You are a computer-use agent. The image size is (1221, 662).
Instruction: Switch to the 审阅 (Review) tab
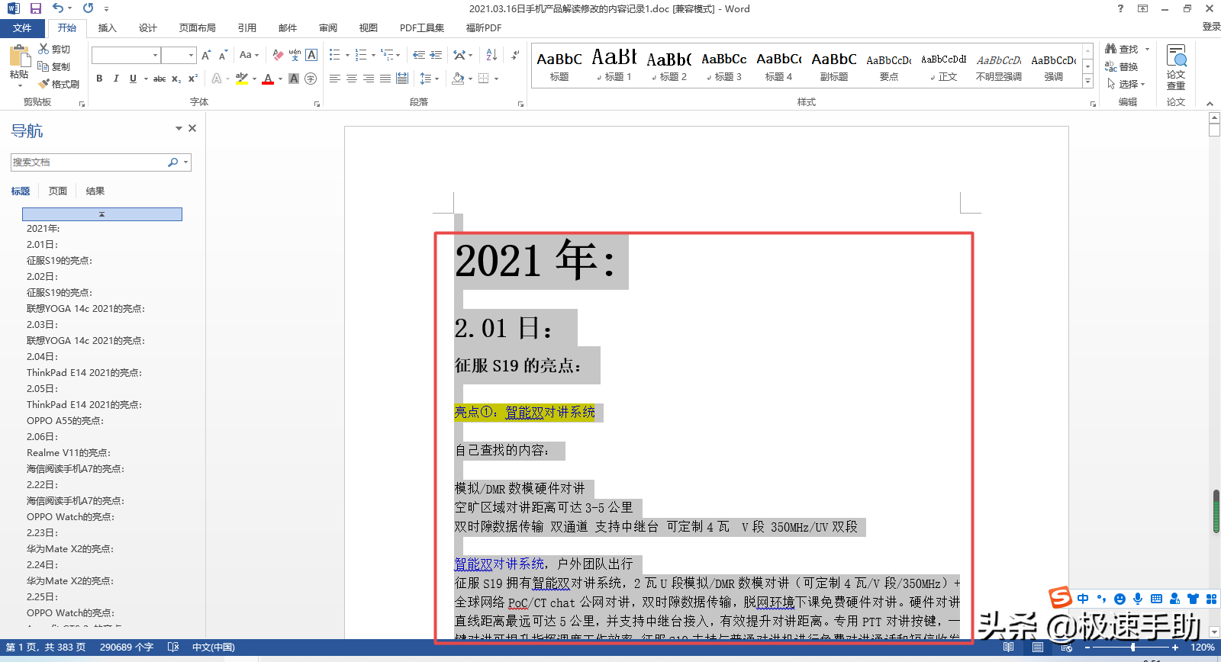point(328,27)
